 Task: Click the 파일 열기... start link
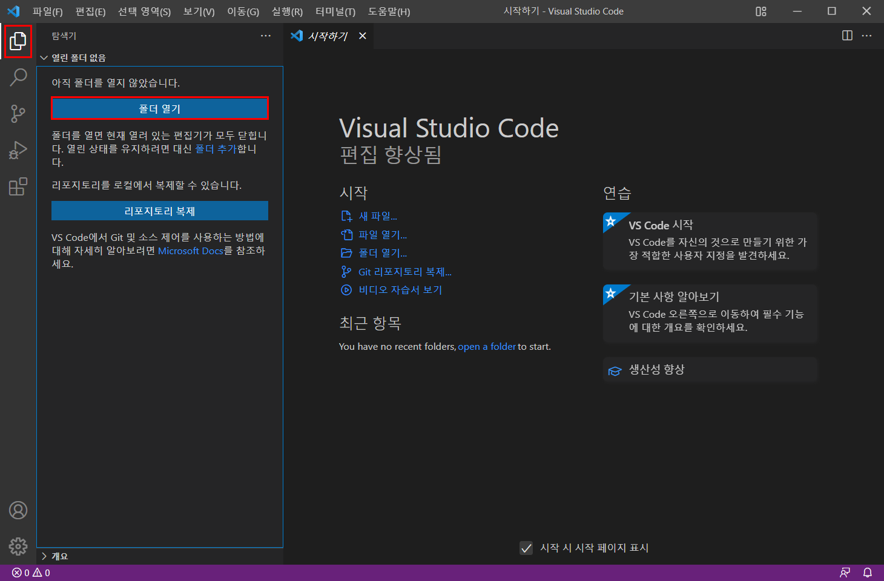[x=374, y=235]
